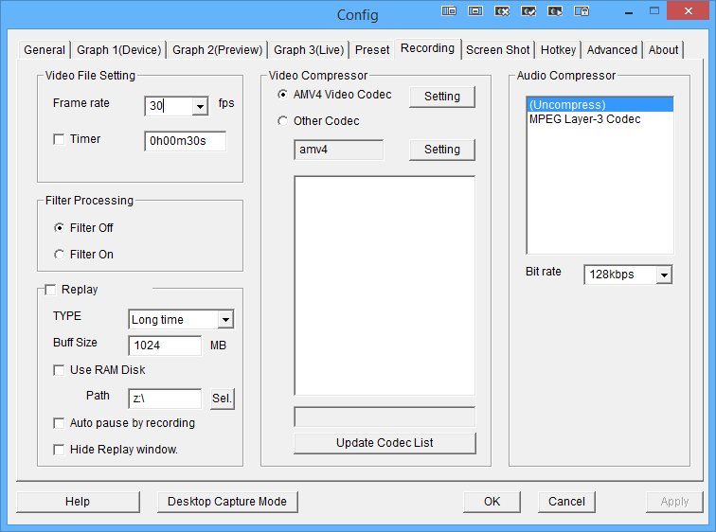Click the title bar icon with centered window
The width and height of the screenshot is (716, 532).
pos(475,11)
